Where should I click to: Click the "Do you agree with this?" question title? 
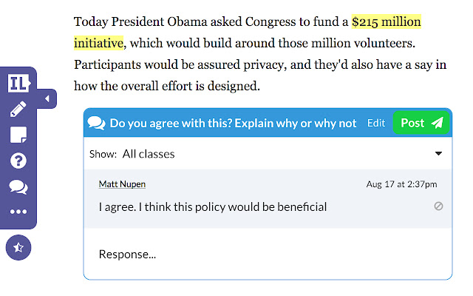(x=233, y=123)
